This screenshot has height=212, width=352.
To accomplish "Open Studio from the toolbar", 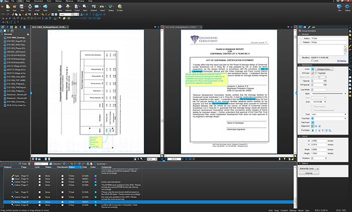I will click(45, 7).
